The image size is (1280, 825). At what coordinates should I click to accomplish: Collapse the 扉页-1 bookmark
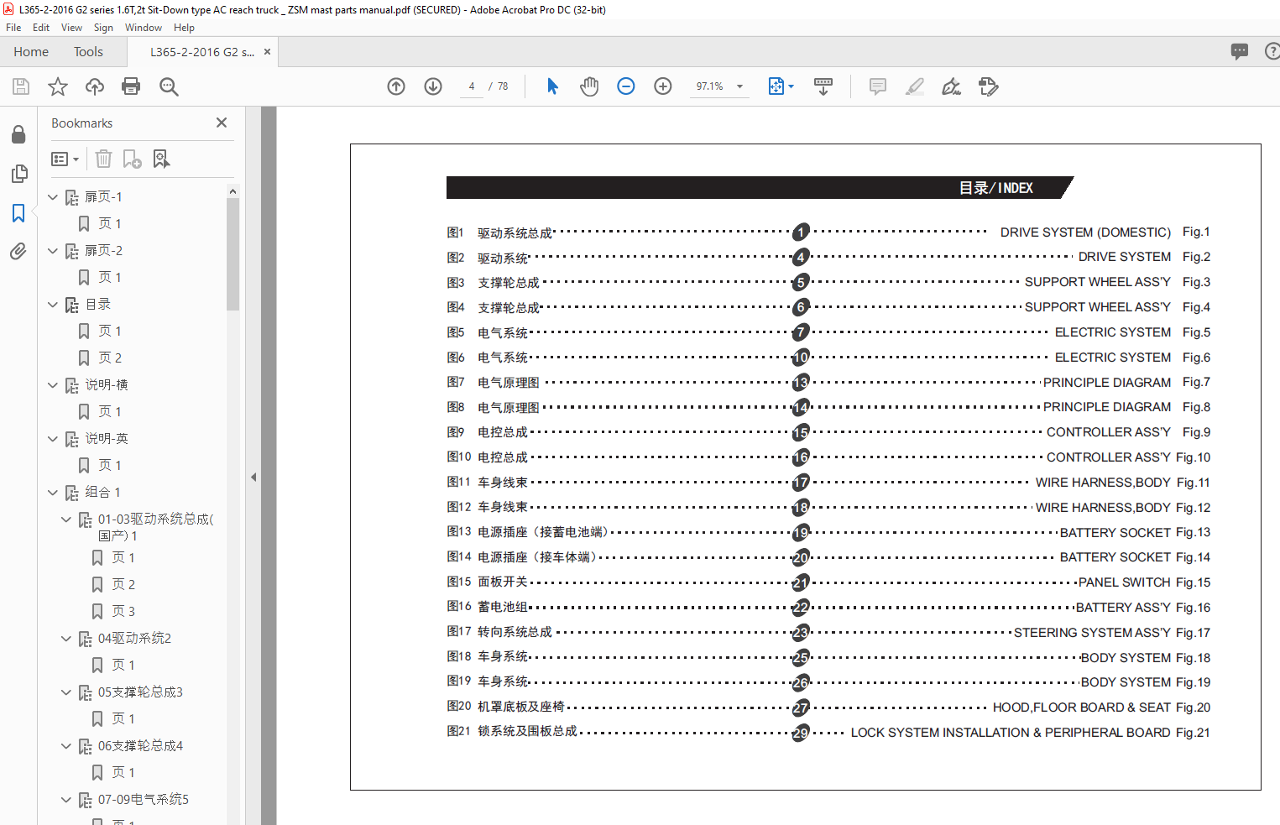point(53,197)
